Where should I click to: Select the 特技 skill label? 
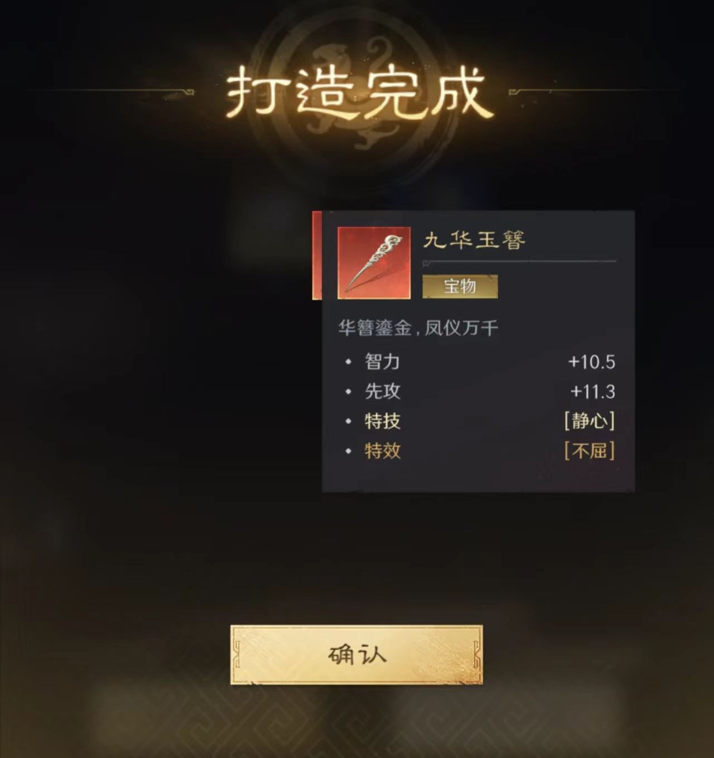pos(383,421)
